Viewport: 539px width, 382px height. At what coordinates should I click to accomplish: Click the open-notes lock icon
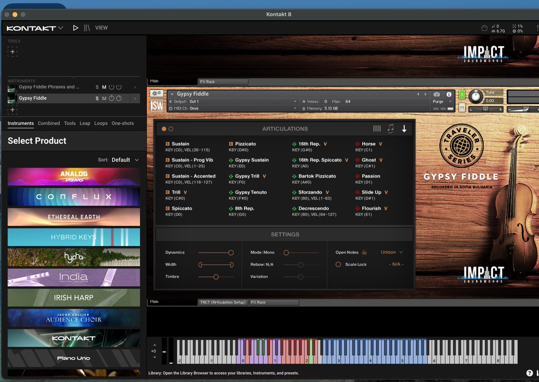[x=364, y=252]
